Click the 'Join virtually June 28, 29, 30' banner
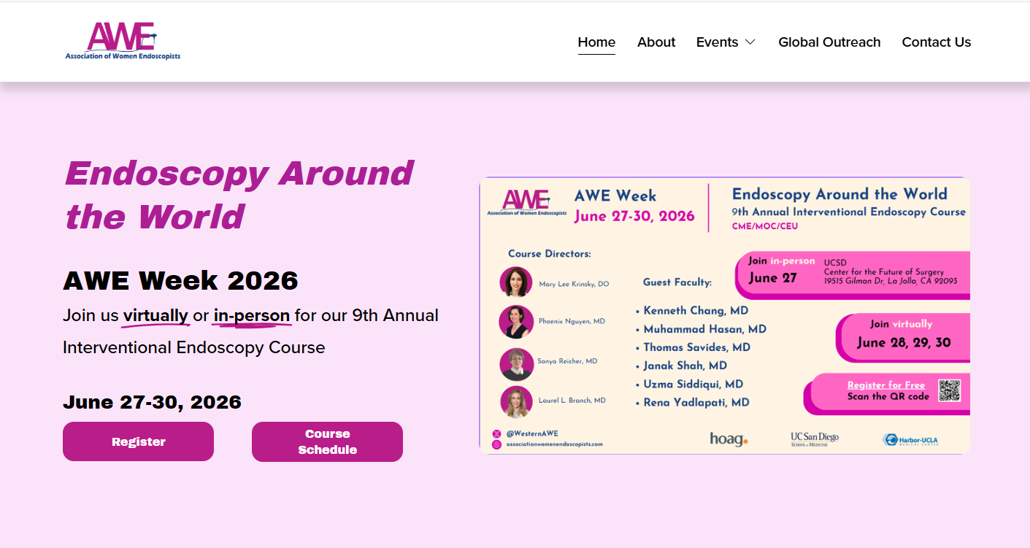This screenshot has width=1030, height=548. [x=903, y=337]
